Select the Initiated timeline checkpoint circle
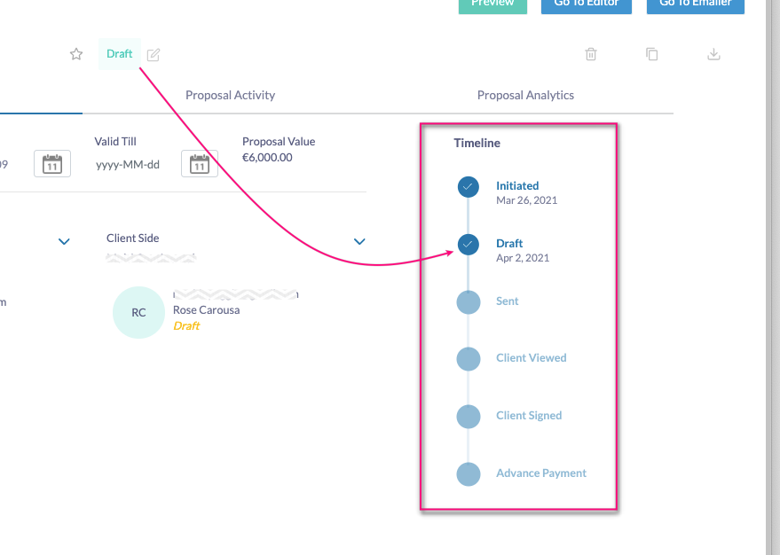 click(469, 187)
